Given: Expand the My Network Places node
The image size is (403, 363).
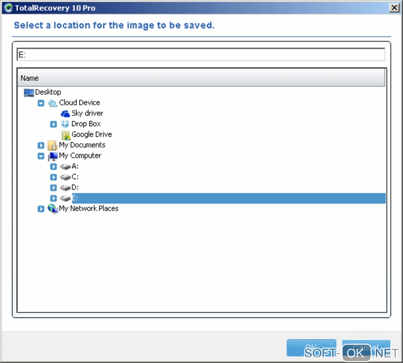Looking at the screenshot, I should (41, 209).
